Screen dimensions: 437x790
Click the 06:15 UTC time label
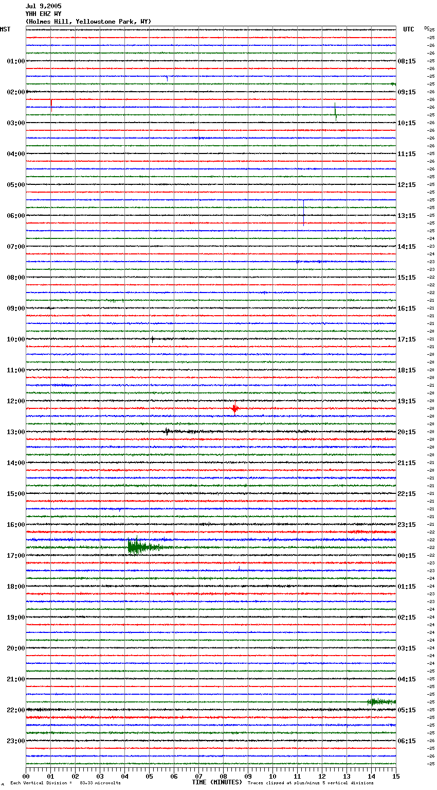click(x=407, y=741)
